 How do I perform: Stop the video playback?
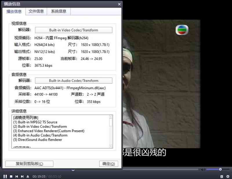[11, 176]
